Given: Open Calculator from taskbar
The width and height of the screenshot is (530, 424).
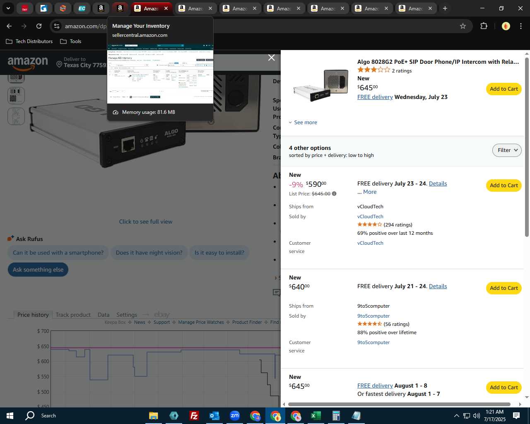Looking at the screenshot, I should click(x=336, y=416).
